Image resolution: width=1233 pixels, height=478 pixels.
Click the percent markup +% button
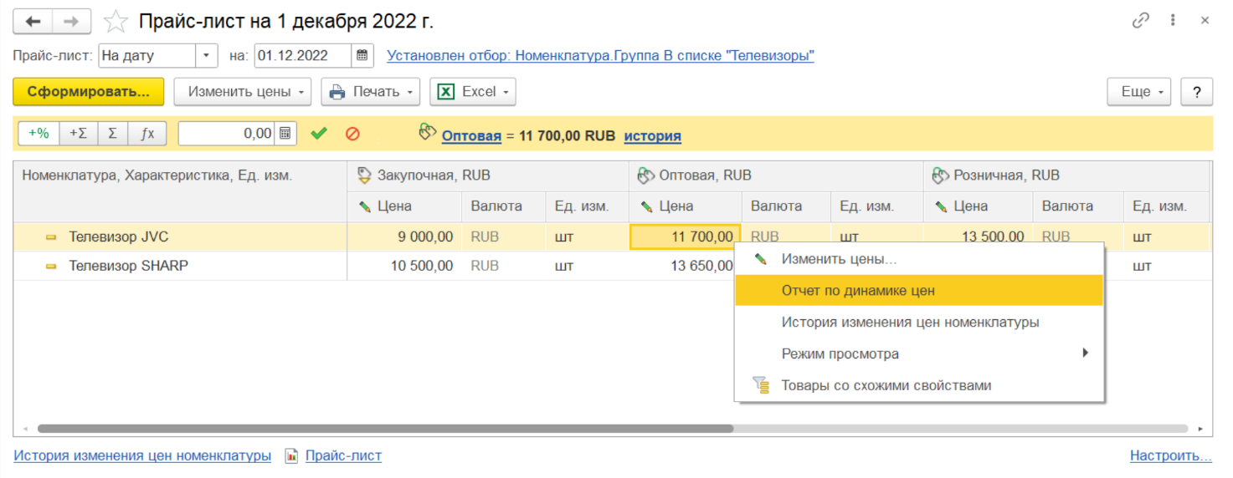click(39, 134)
